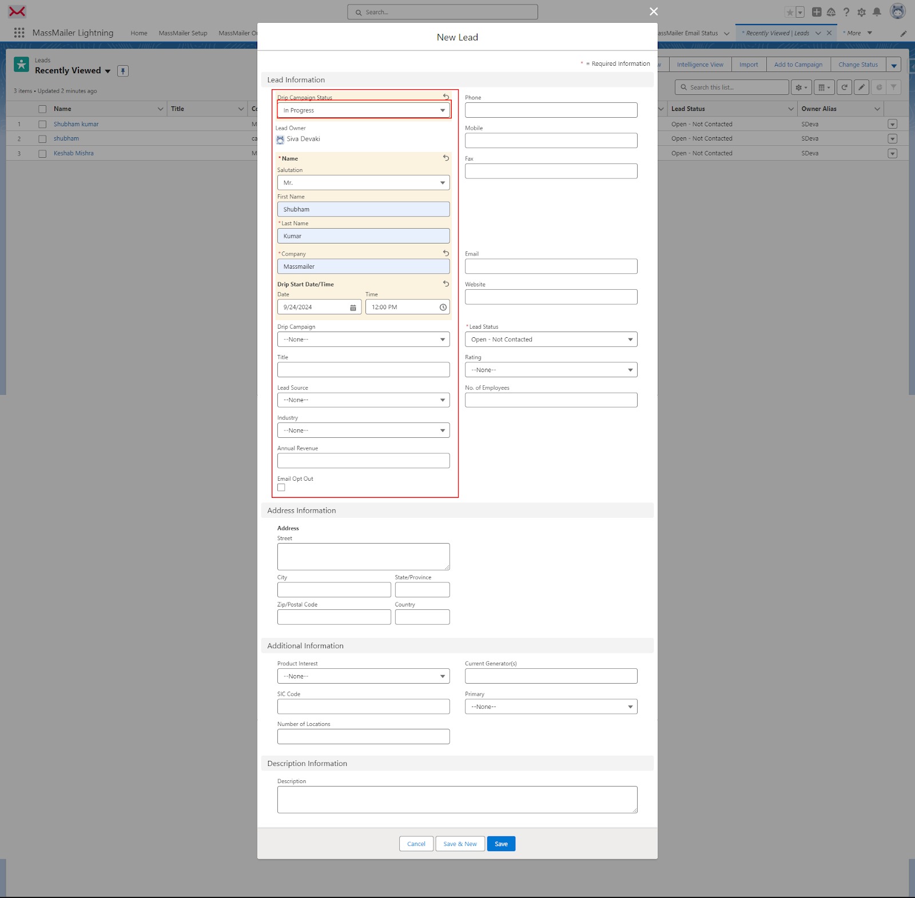Viewport: 915px width, 898px height.
Task: Open row actions for Shubham kumar
Action: [x=893, y=124]
